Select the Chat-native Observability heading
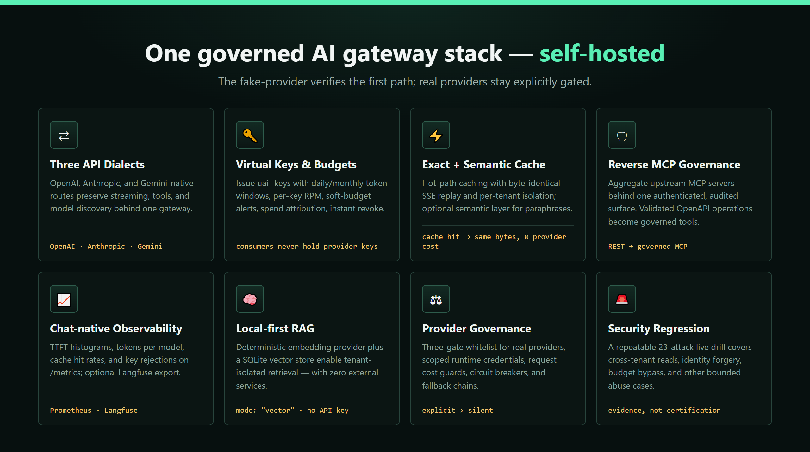 click(116, 329)
